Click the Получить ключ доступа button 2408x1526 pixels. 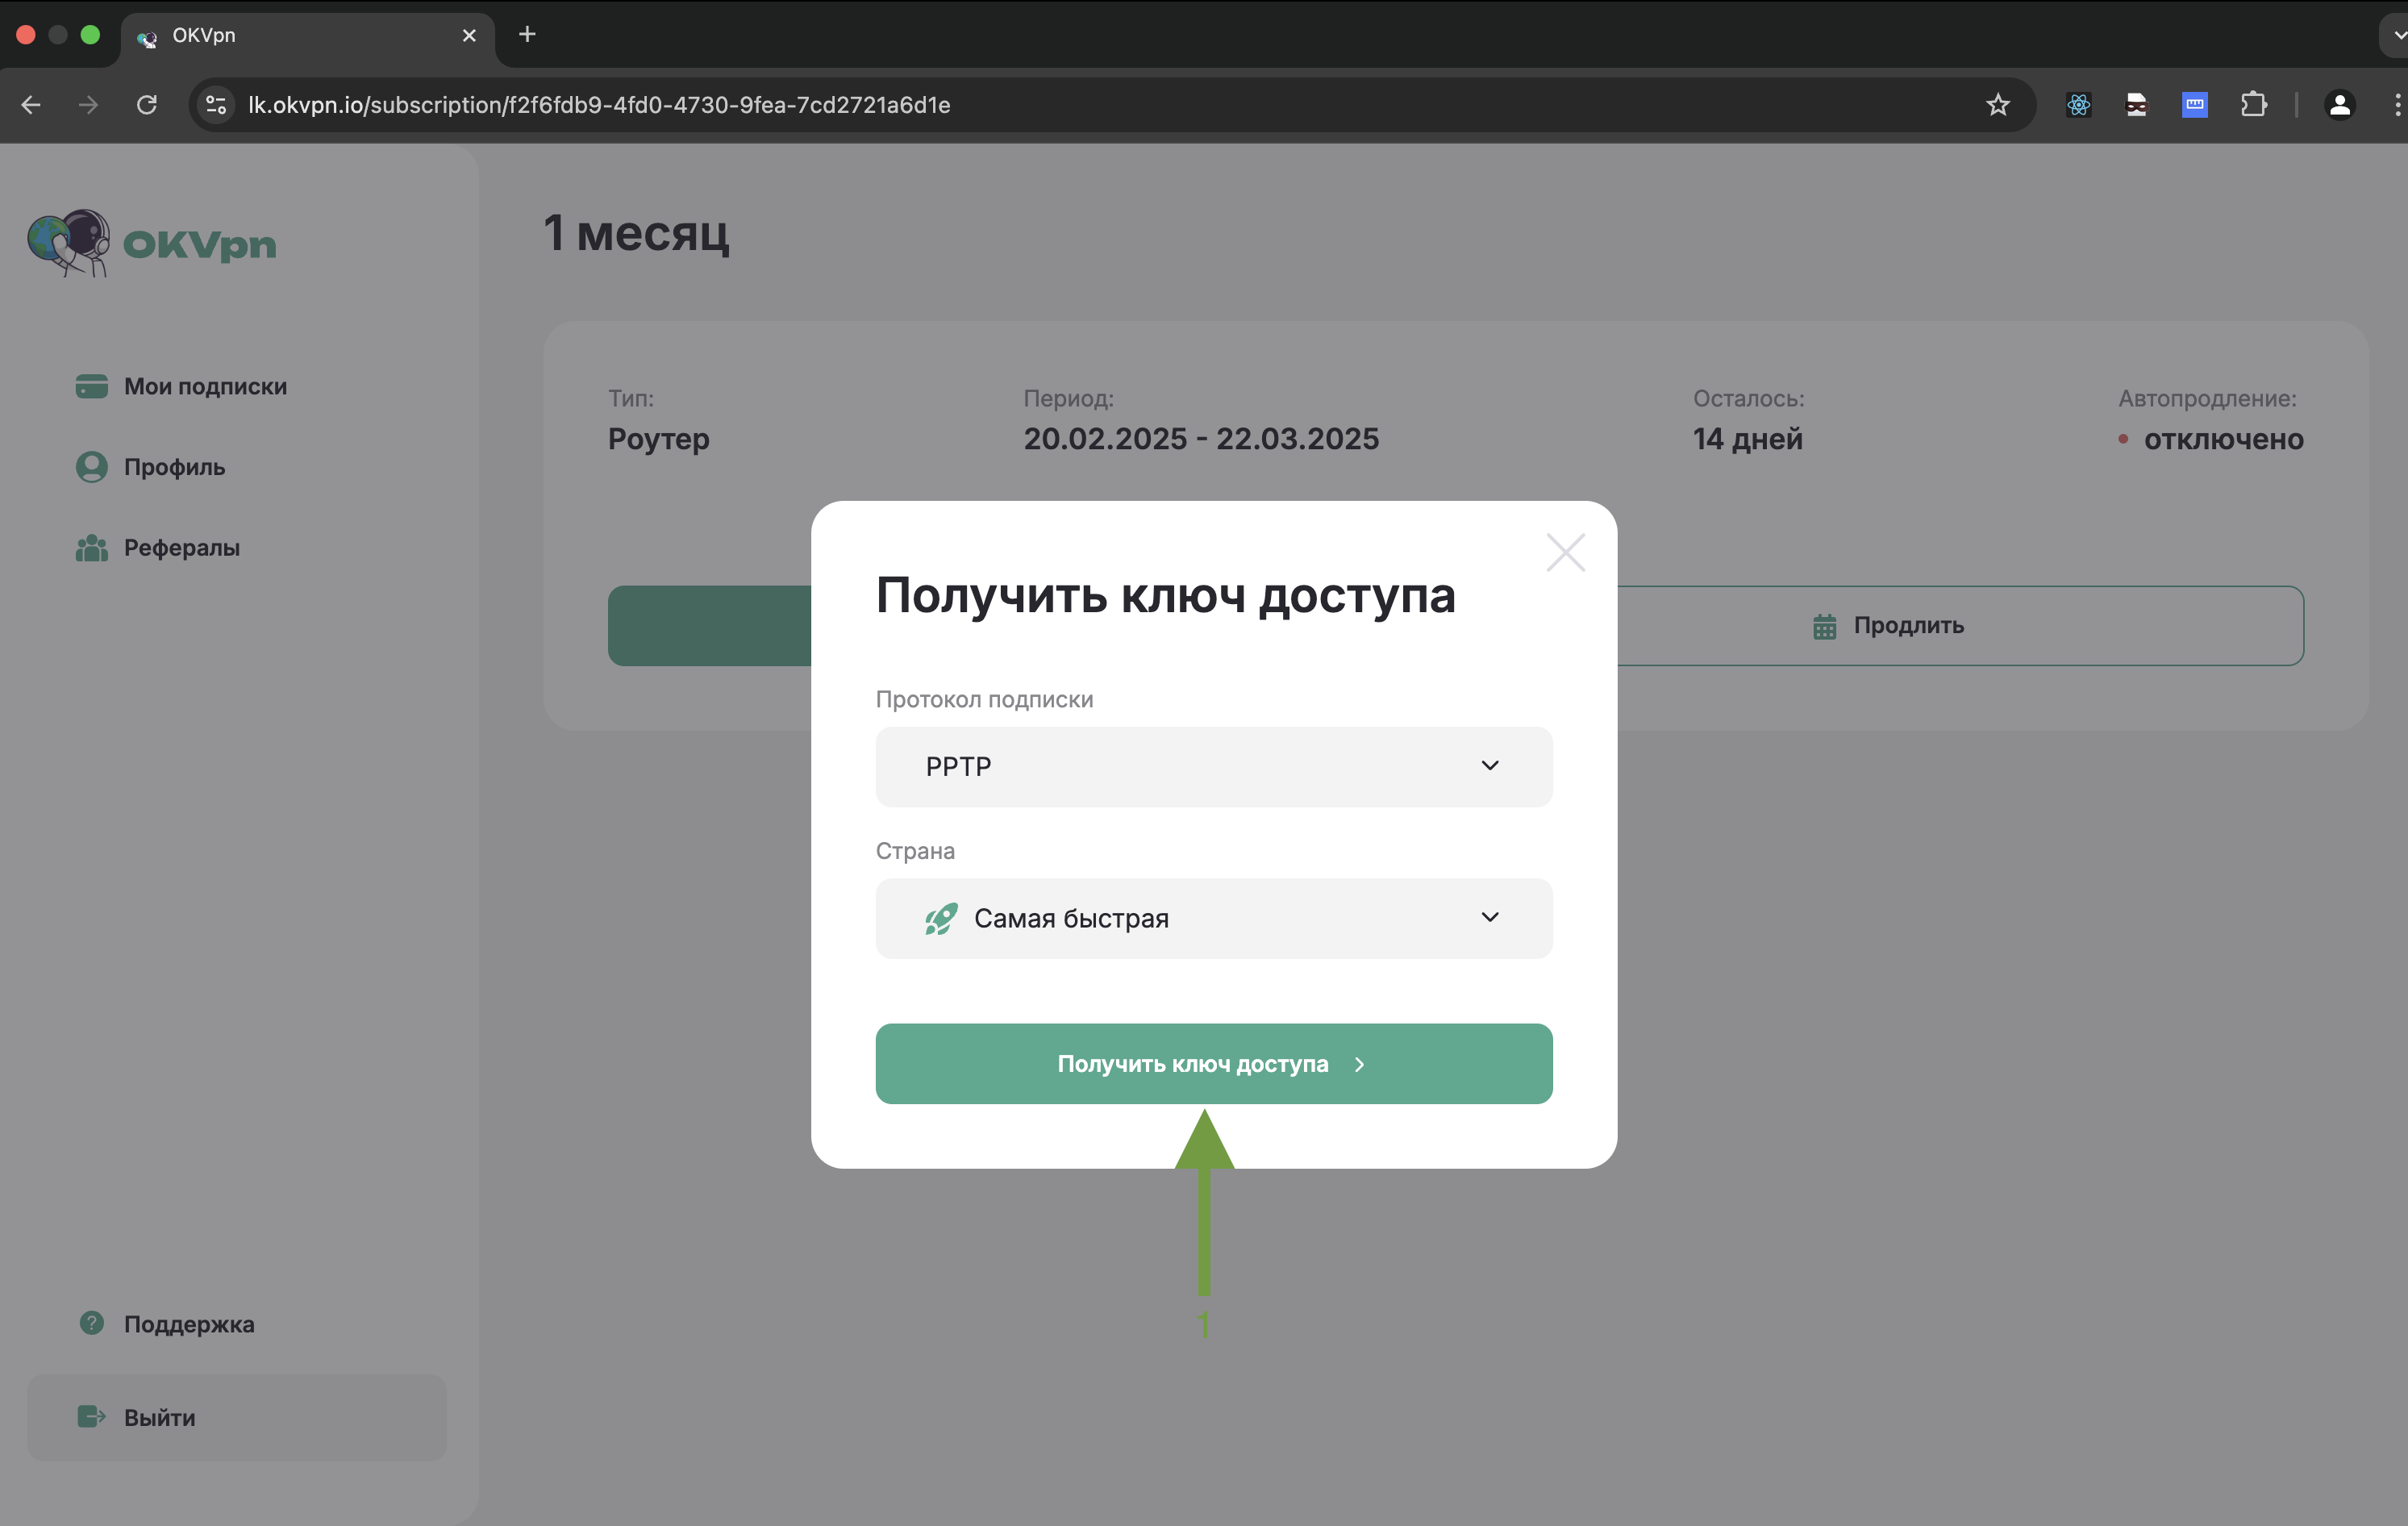(x=1213, y=1063)
